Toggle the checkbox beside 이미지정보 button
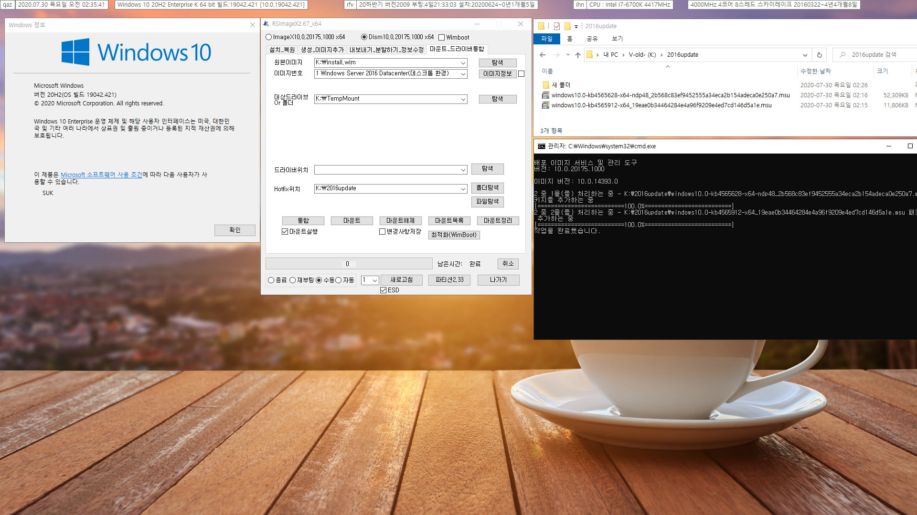917x515 pixels. coord(522,74)
